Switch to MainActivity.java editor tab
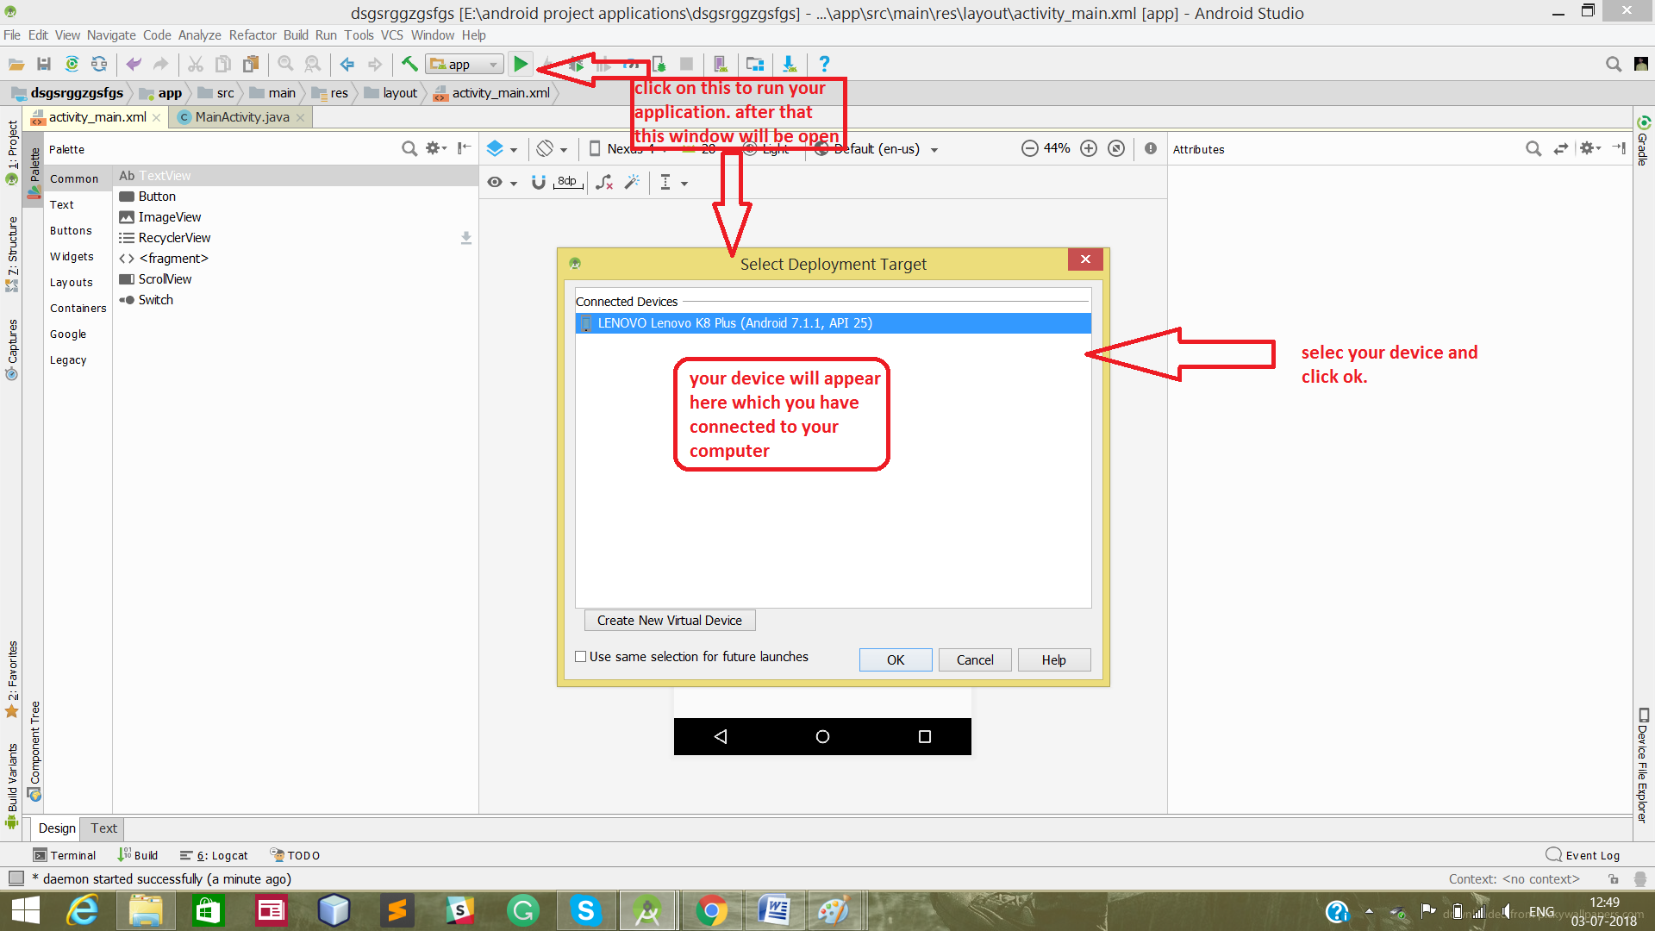The width and height of the screenshot is (1655, 931). tap(241, 117)
